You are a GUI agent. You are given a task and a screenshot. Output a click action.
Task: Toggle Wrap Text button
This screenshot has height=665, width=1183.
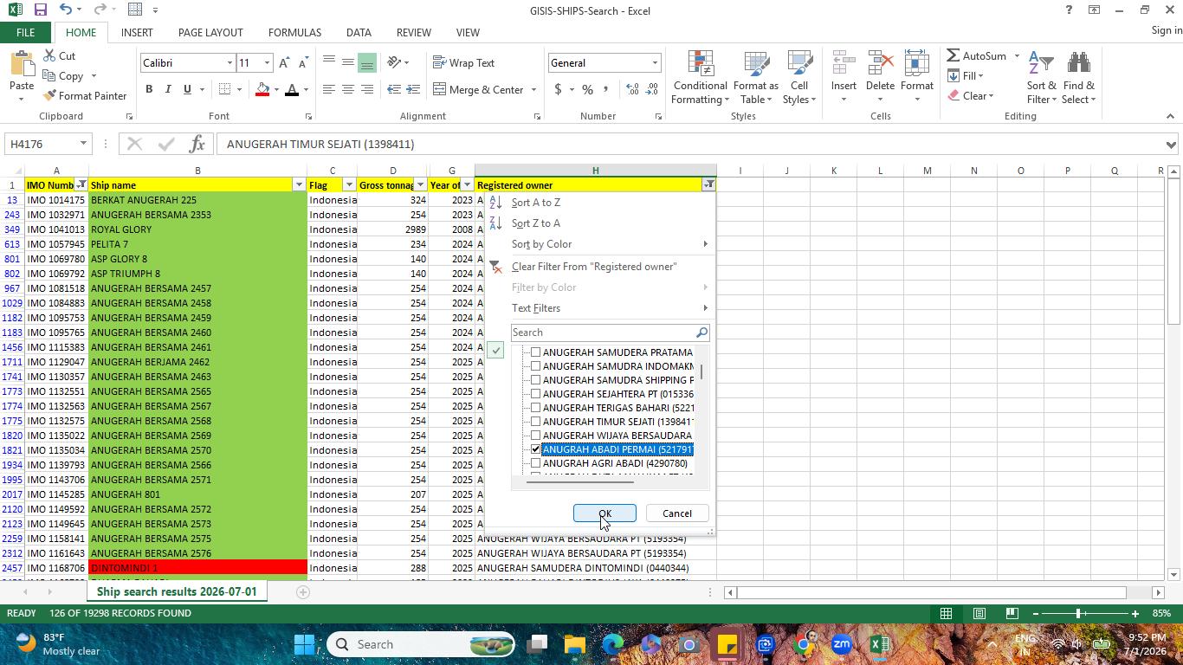464,63
